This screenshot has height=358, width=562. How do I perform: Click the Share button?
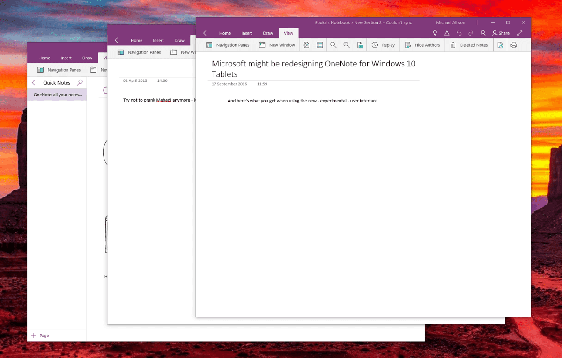tap(501, 33)
